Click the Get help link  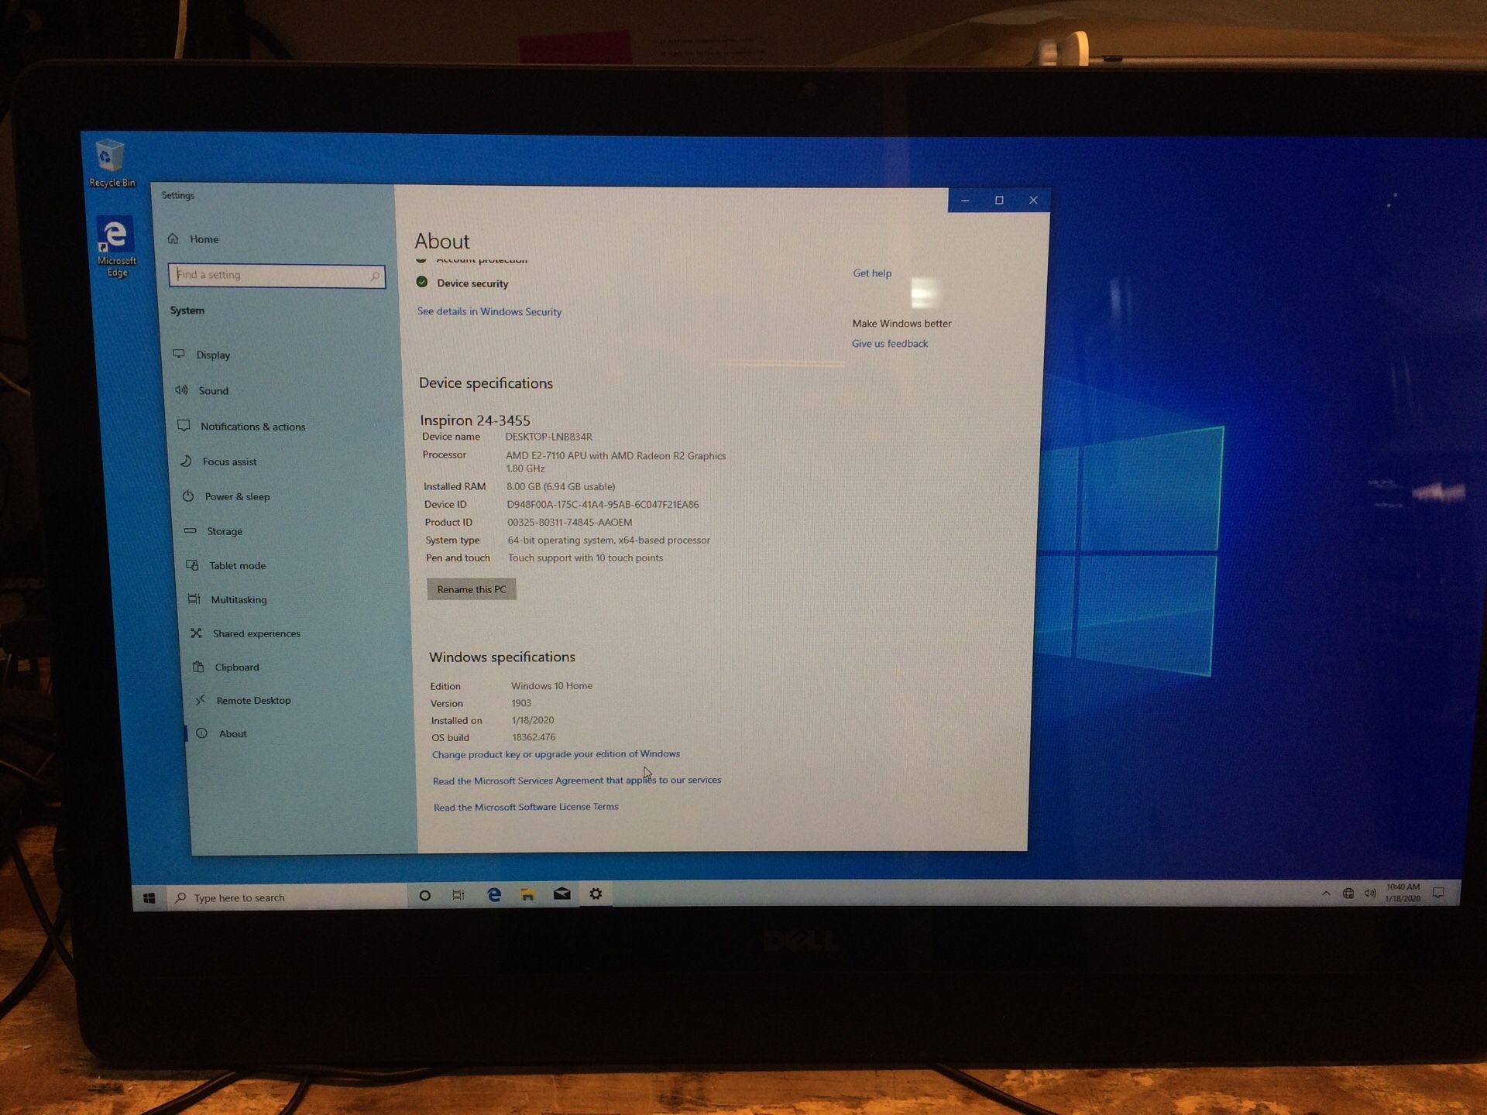coord(872,273)
